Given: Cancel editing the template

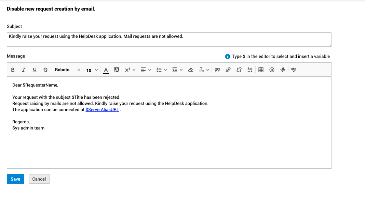Looking at the screenshot, I should 39,179.
